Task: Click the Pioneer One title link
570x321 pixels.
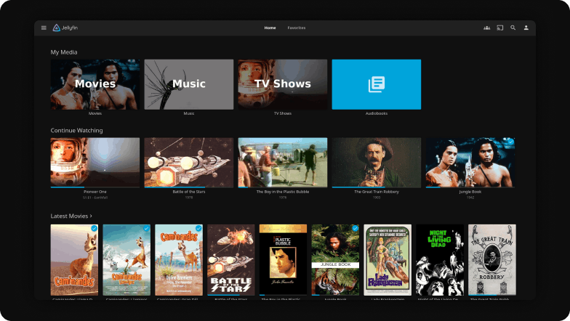Action: point(95,192)
